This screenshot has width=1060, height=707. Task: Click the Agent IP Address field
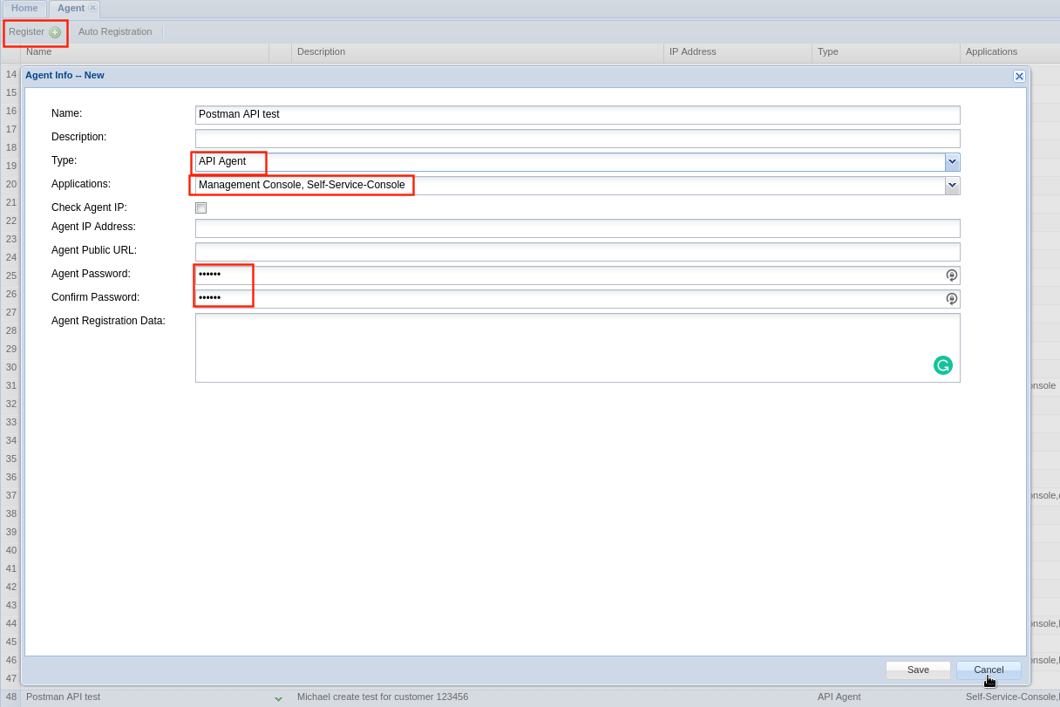[x=575, y=228]
